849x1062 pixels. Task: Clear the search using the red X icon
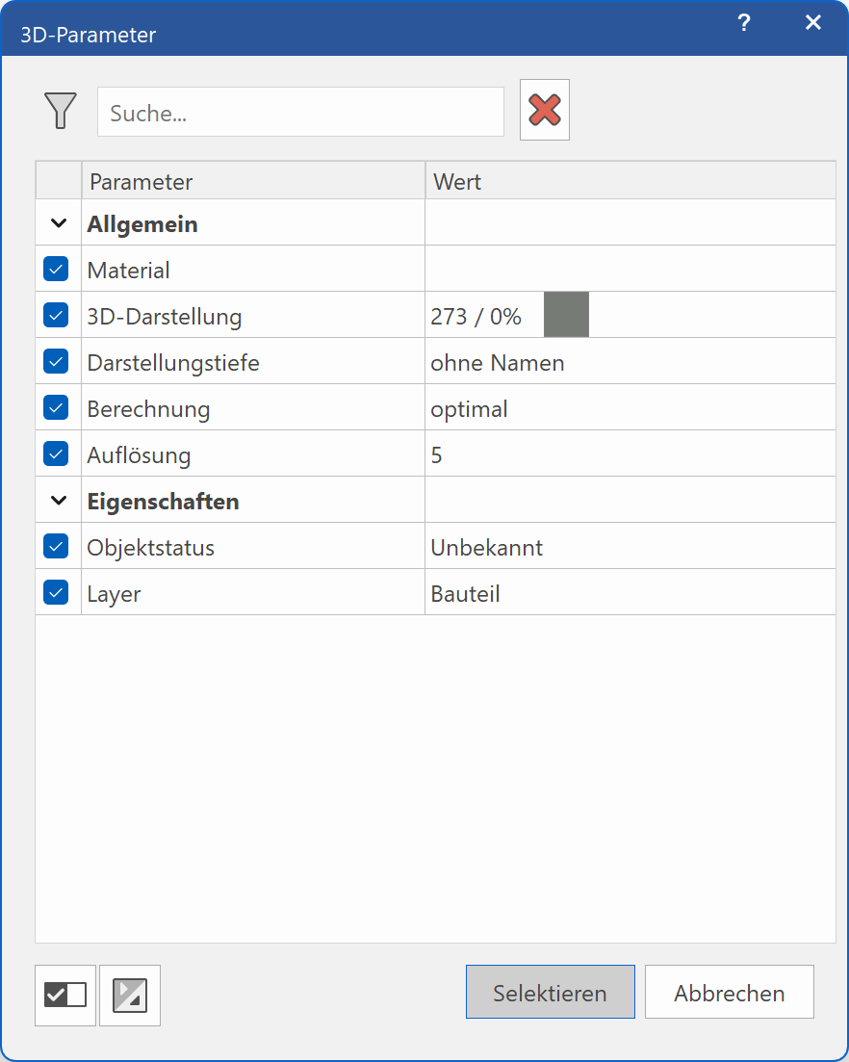pyautogui.click(x=544, y=109)
